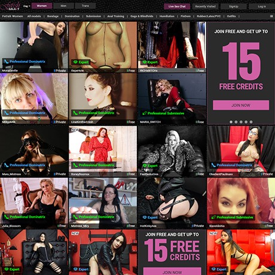Switch to the Trans tab
Image resolution: width=275 pixels, height=275 pixels.
click(85, 6)
